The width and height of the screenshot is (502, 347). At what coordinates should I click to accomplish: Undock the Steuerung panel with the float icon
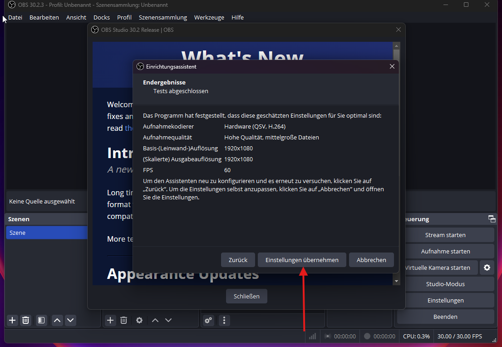[492, 219]
